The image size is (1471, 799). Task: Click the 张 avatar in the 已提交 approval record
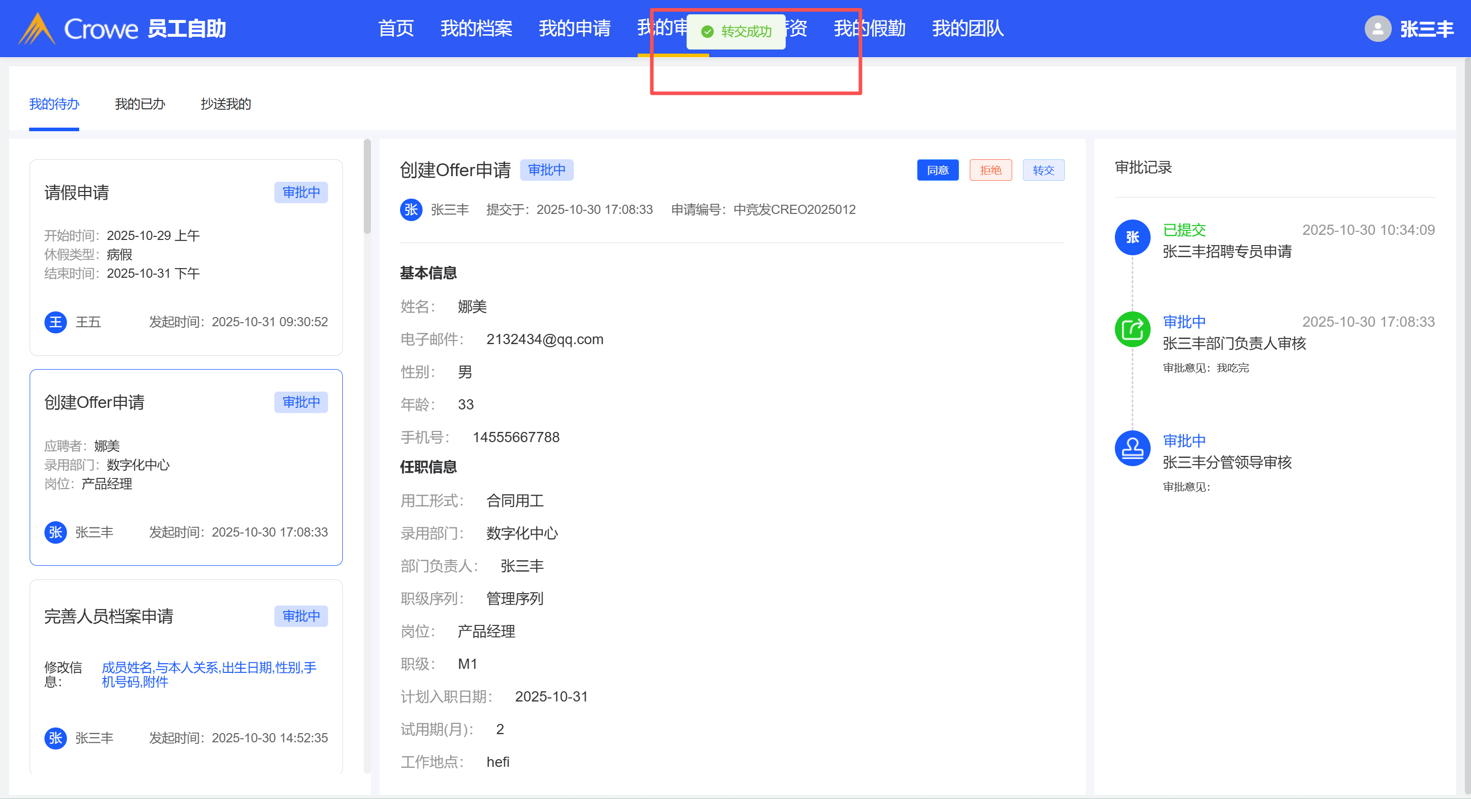(x=1132, y=237)
